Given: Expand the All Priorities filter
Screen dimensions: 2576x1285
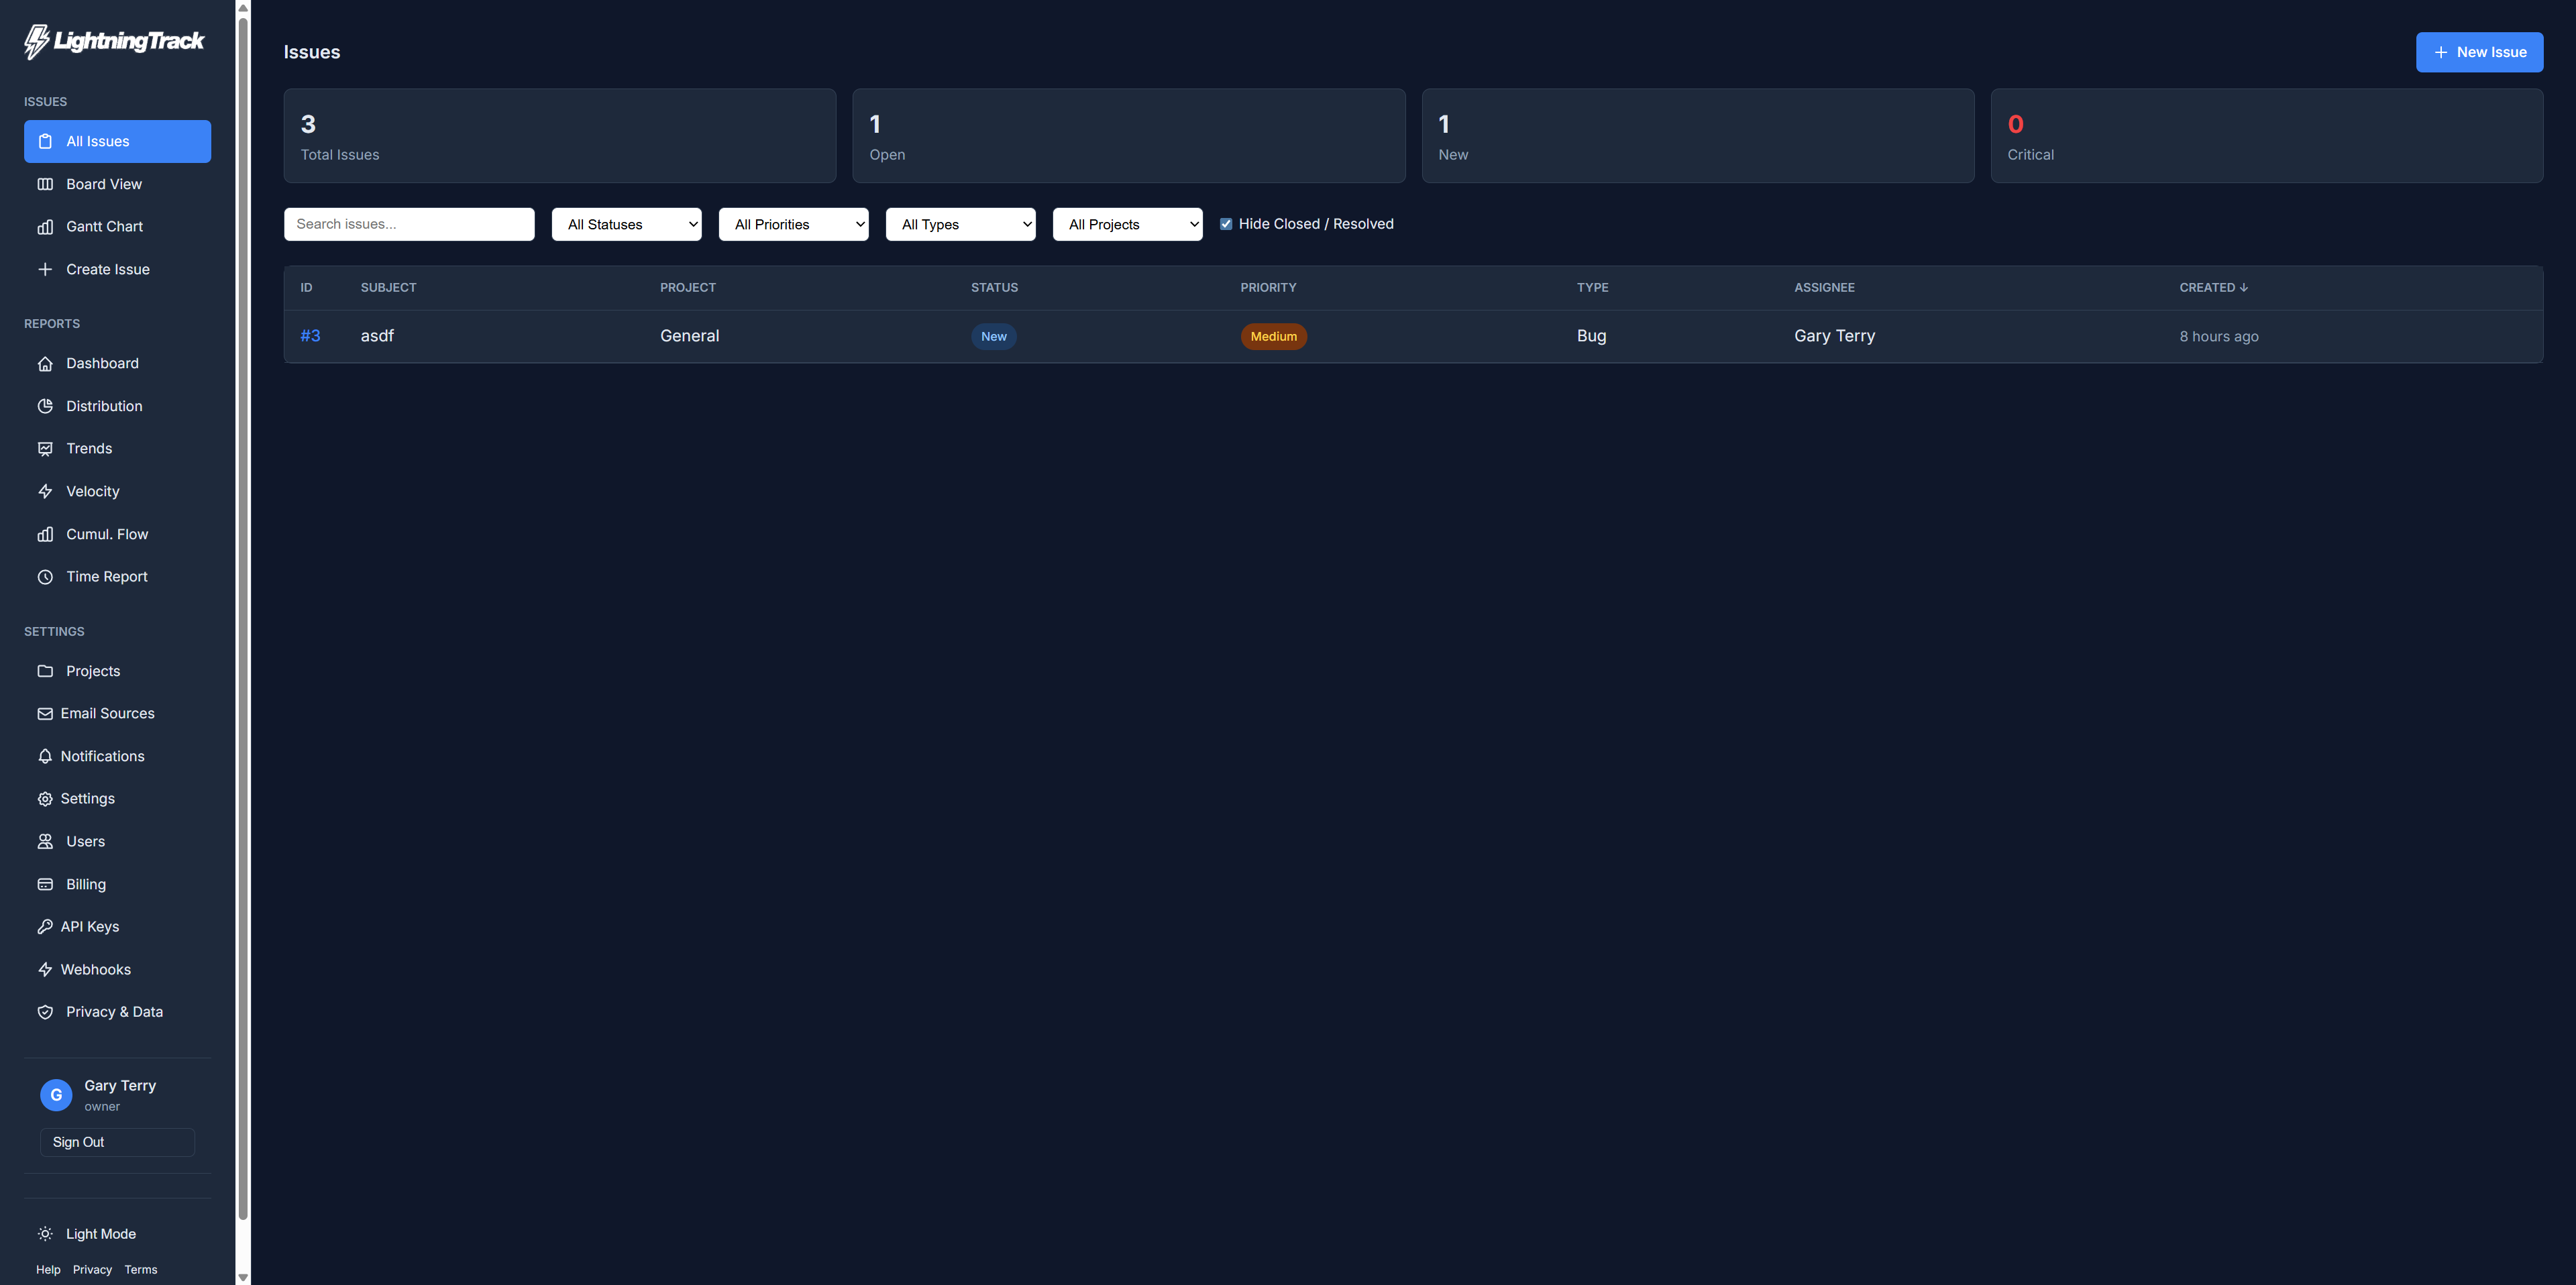Looking at the screenshot, I should point(793,224).
